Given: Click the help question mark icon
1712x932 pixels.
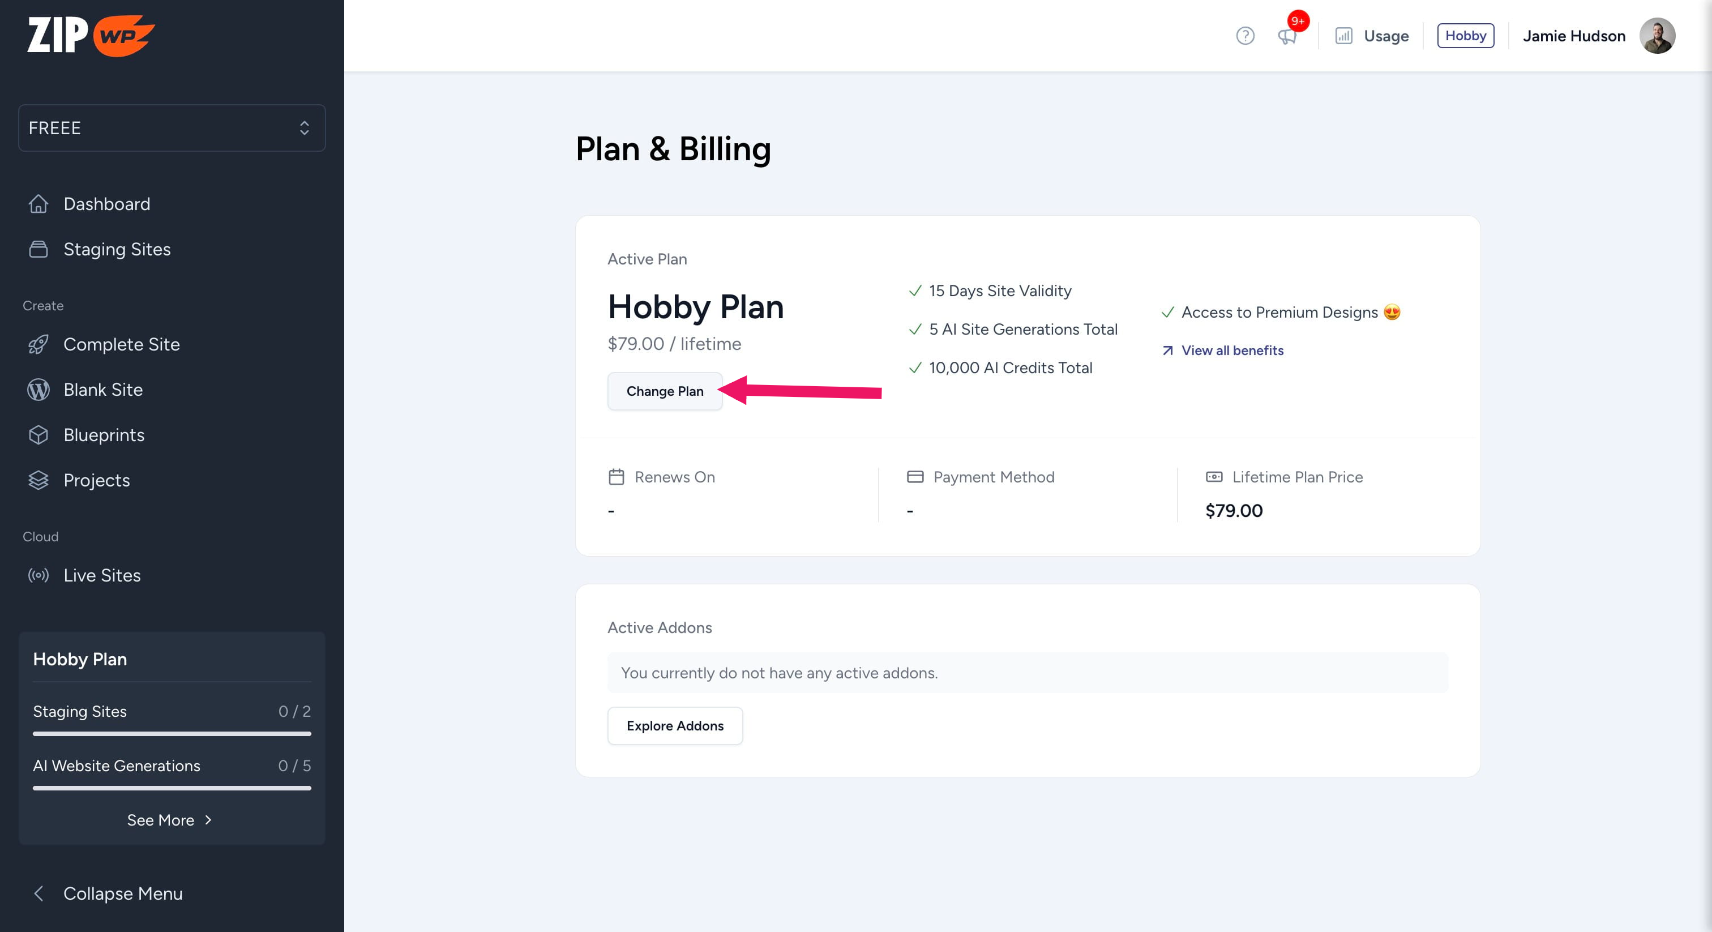Looking at the screenshot, I should click(x=1245, y=36).
